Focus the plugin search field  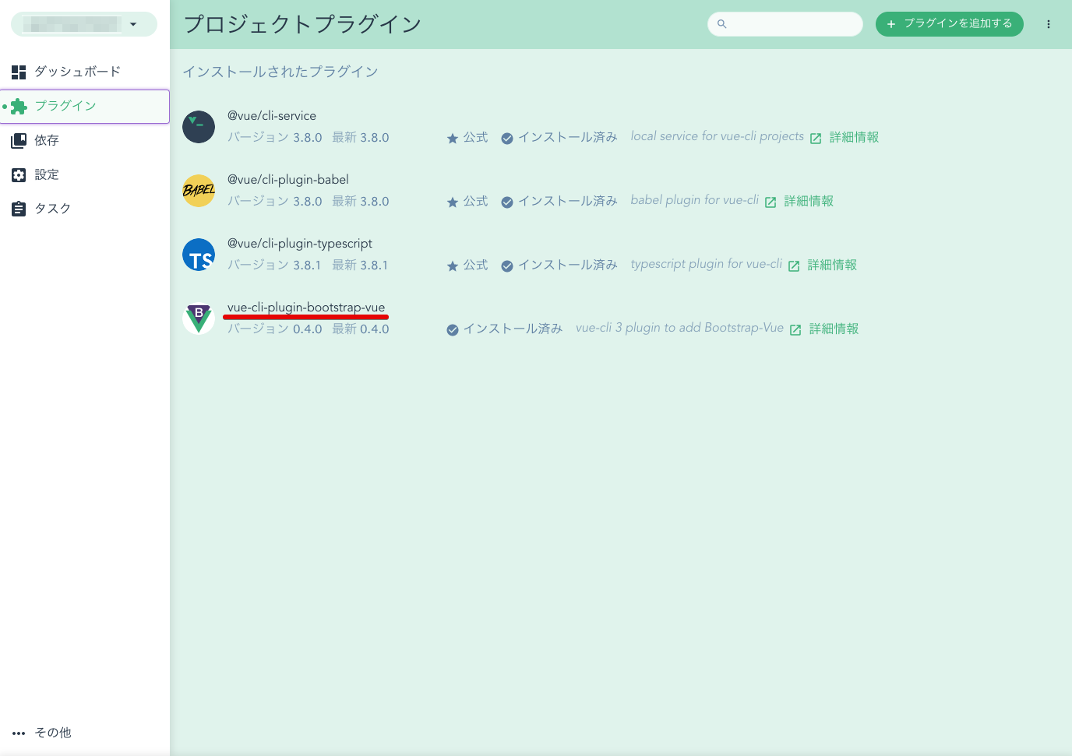pos(785,24)
